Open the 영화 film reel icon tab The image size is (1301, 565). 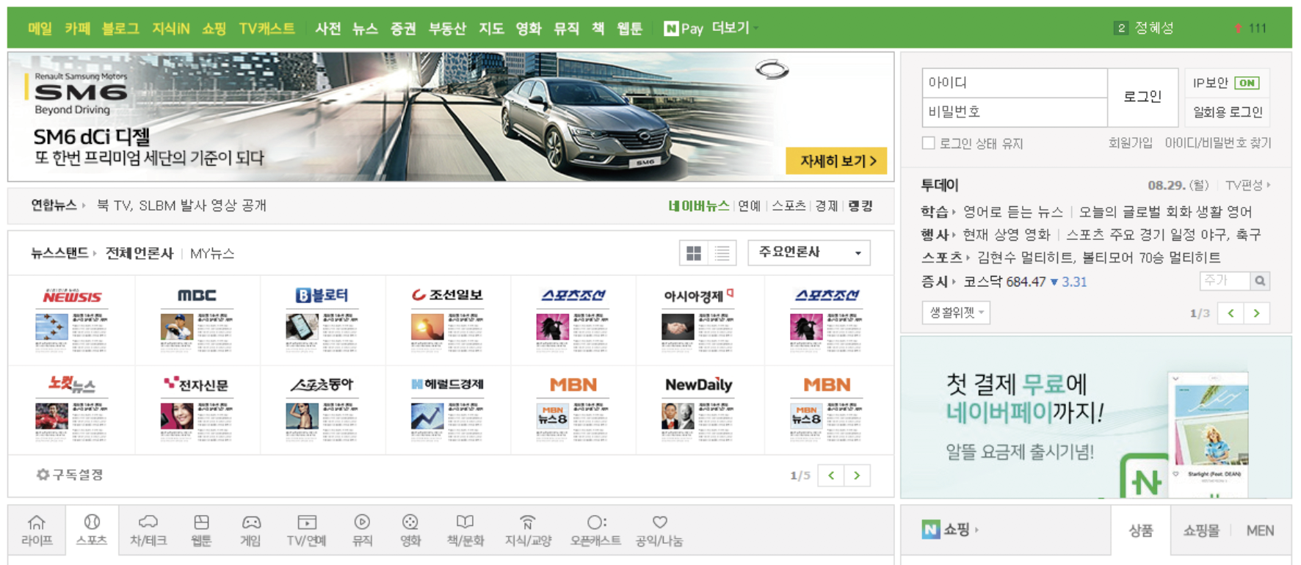tap(410, 531)
